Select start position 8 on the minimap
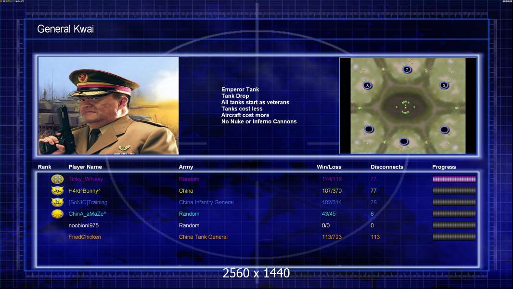The width and height of the screenshot is (513, 289). [367, 85]
